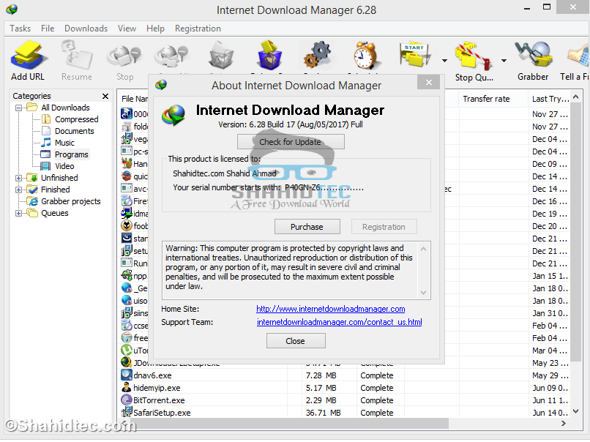
Task: Click the Start Queue folder icon
Action: (x=414, y=56)
